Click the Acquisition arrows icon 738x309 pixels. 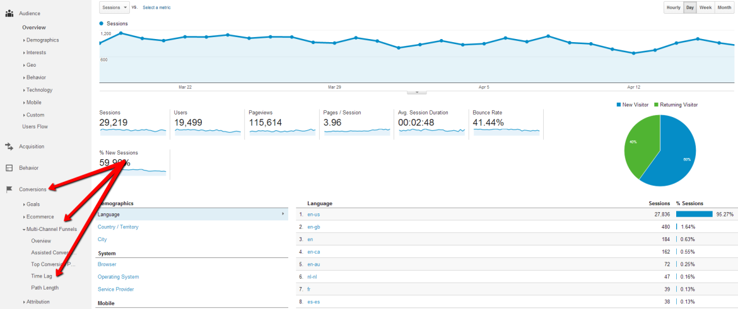click(9, 147)
